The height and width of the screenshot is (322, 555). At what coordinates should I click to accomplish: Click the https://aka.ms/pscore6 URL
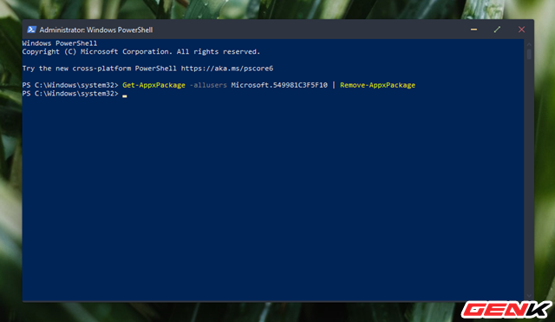click(227, 69)
